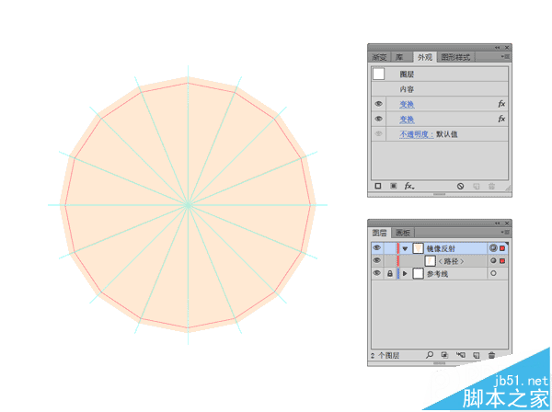Hide the second 变换 effect

[378, 119]
